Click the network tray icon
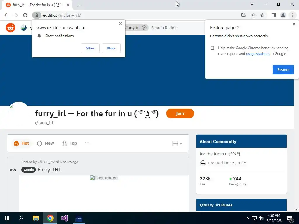This screenshot has height=224, width=299. (x=254, y=218)
